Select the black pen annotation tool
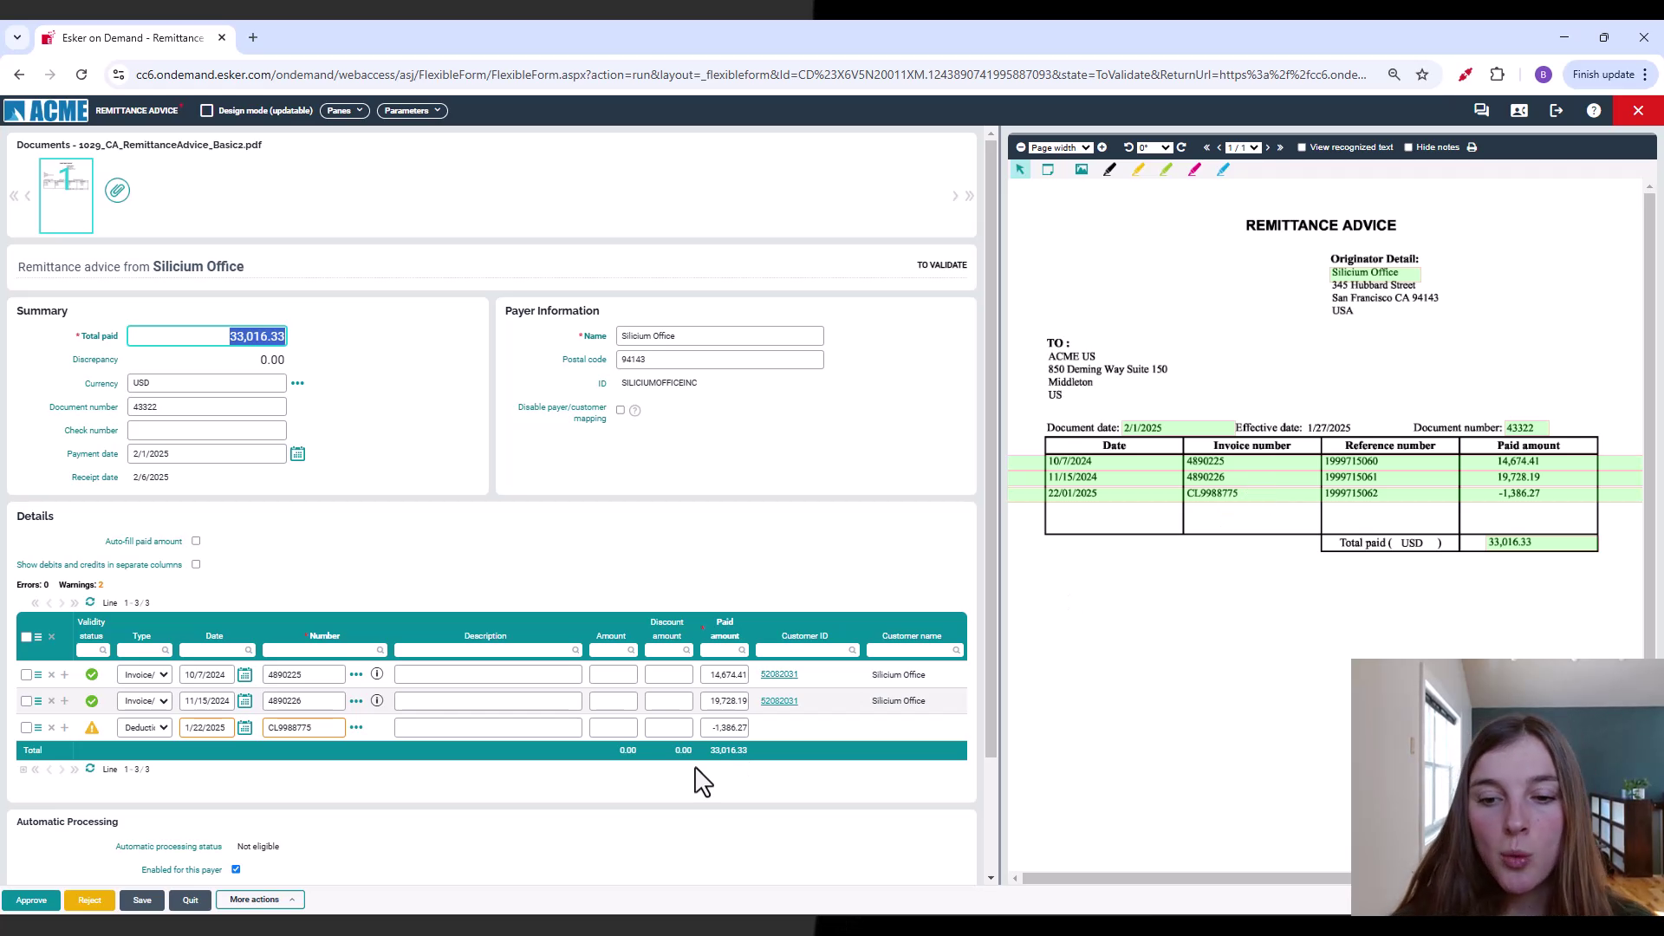This screenshot has width=1664, height=936. click(x=1110, y=169)
